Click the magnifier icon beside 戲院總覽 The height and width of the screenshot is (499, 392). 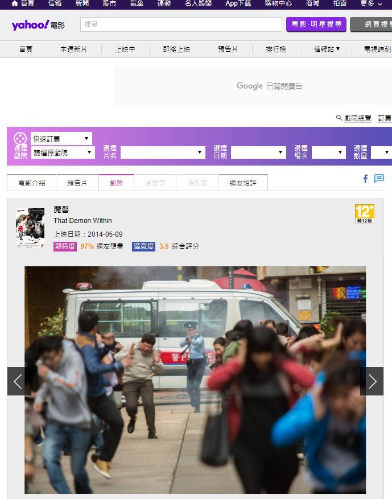point(339,118)
